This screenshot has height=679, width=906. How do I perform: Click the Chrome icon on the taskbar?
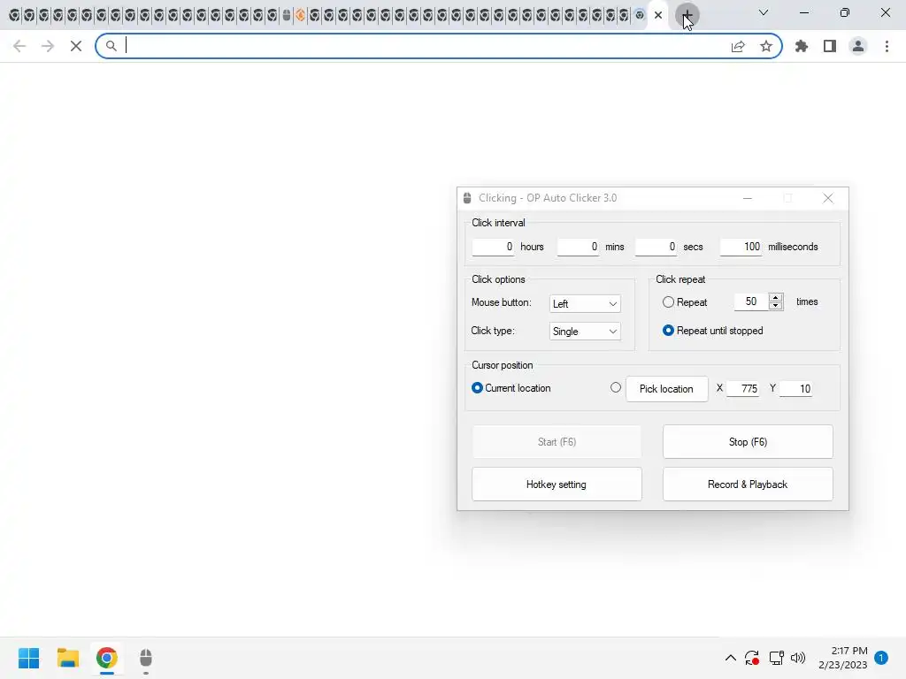[x=107, y=658]
